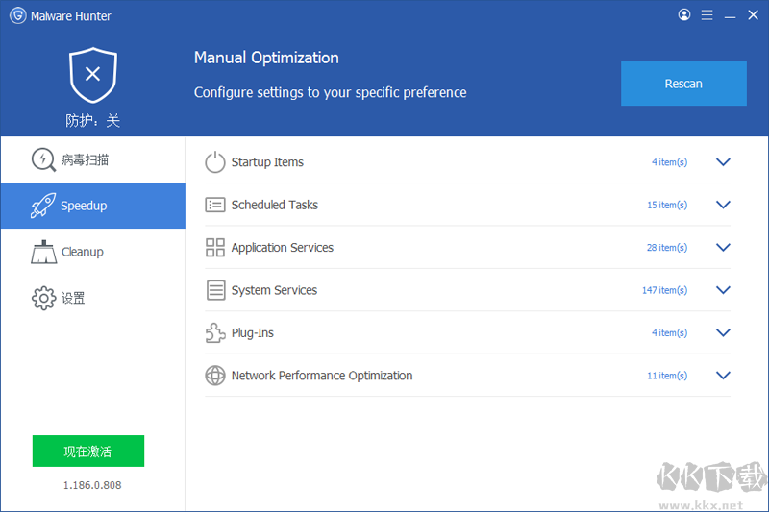
Task: Click the Network Performance Optimization globe icon
Action: pos(215,376)
